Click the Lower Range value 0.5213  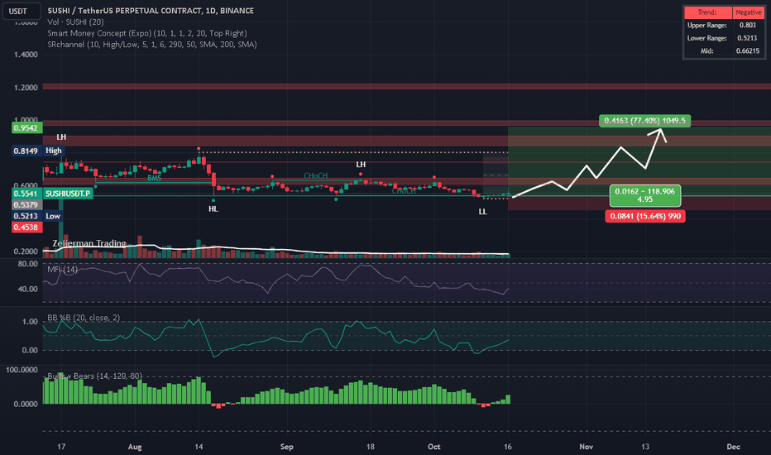(x=747, y=38)
